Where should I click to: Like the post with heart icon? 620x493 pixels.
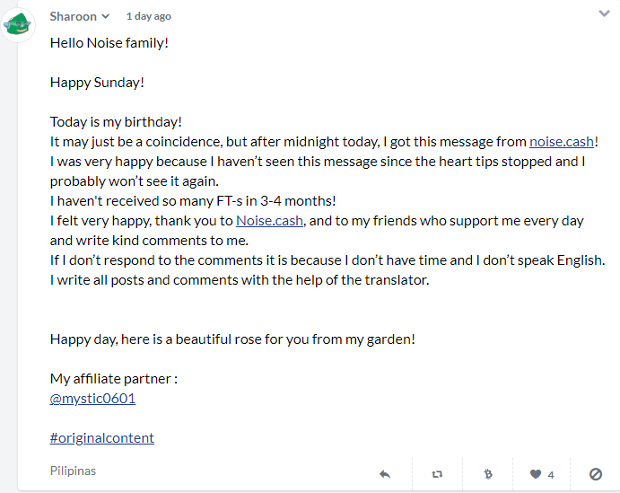click(x=536, y=474)
